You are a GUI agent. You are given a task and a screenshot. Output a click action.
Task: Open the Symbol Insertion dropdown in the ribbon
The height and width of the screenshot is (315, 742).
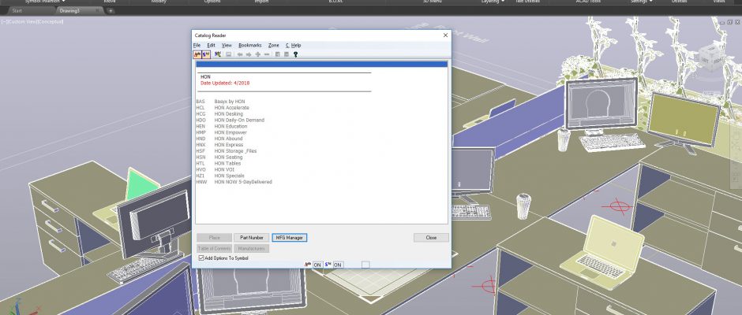click(45, 2)
